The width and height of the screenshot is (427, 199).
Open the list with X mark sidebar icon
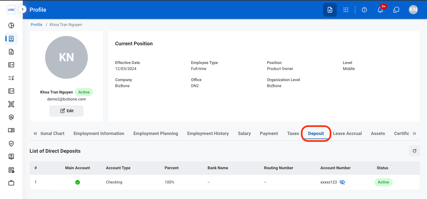coord(11,78)
